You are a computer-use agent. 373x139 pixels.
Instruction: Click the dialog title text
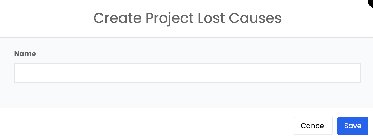pyautogui.click(x=187, y=18)
